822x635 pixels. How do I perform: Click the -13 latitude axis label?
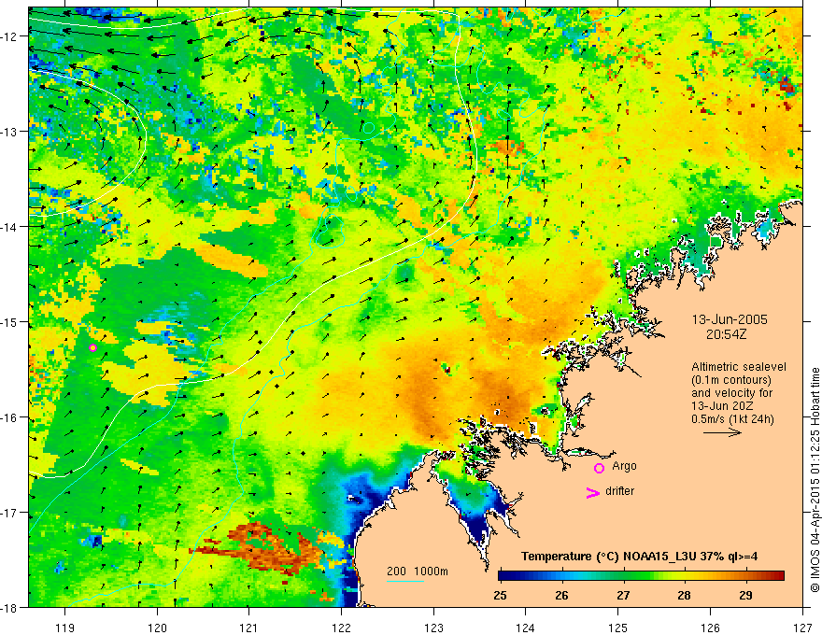coord(10,132)
